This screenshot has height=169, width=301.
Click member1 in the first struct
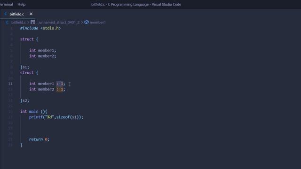(46, 50)
